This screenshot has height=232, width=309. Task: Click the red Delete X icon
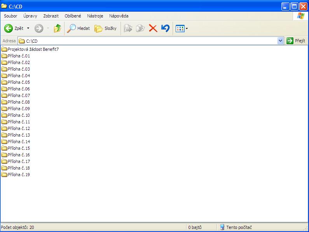[153, 28]
